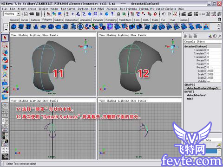The height and width of the screenshot is (167, 223).
Task: Click the Open Scene icon
Action: click(32, 14)
